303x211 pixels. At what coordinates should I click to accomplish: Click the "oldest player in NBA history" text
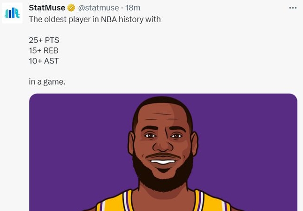[95, 19]
